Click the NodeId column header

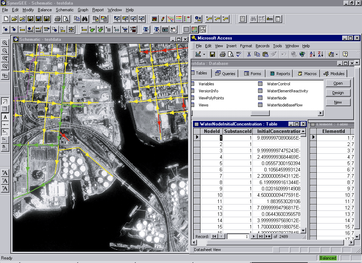(212, 131)
